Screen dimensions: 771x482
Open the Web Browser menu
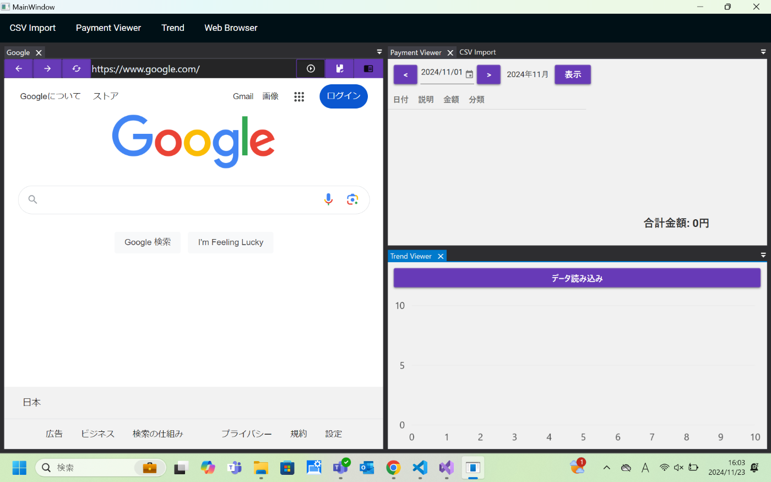click(x=231, y=28)
